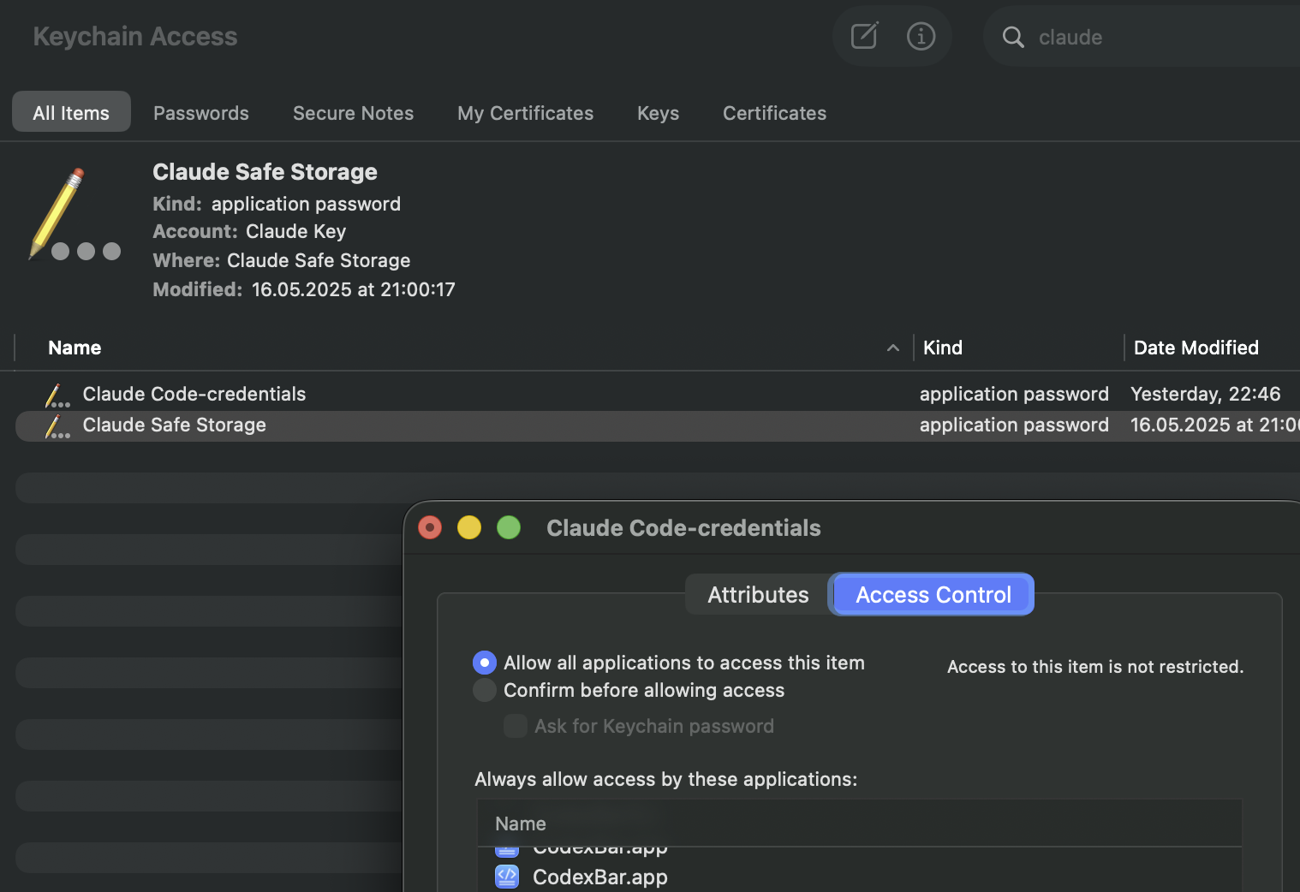Open the info icon in toolbar
Screen dimensions: 1300x892
pos(921,36)
